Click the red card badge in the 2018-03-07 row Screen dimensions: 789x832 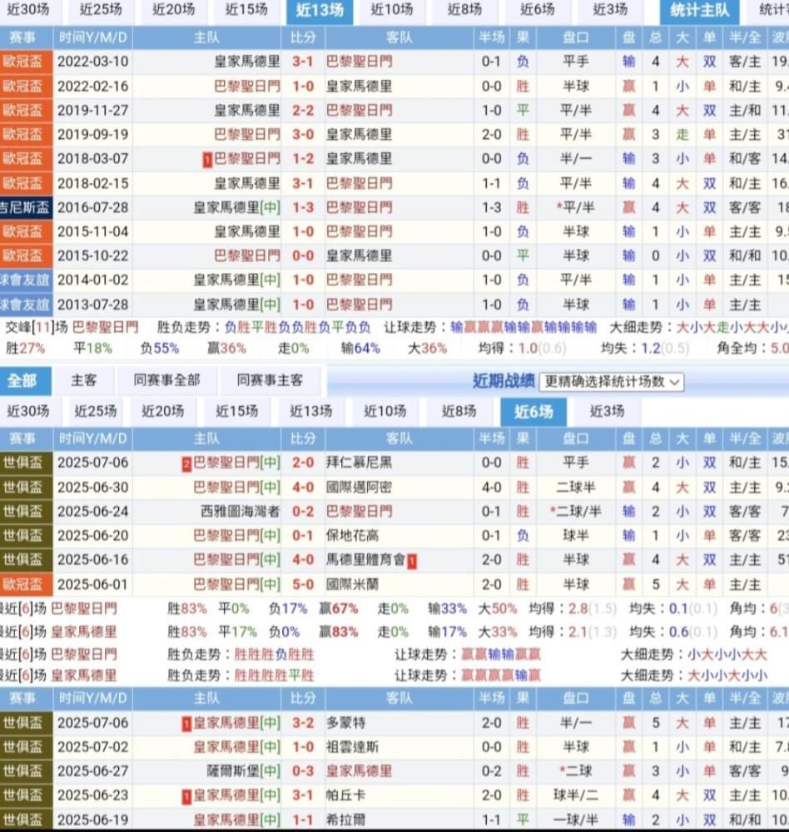pos(207,160)
